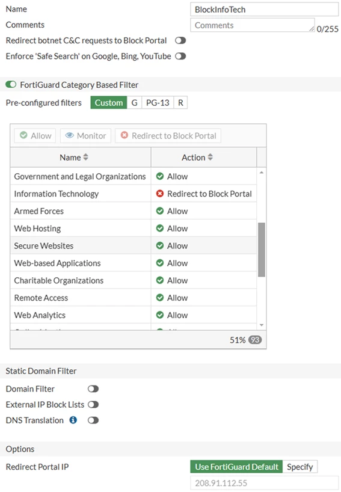This screenshot has width=341, height=492.
Task: Click green check icon for Secure Websites
Action: pyautogui.click(x=160, y=245)
